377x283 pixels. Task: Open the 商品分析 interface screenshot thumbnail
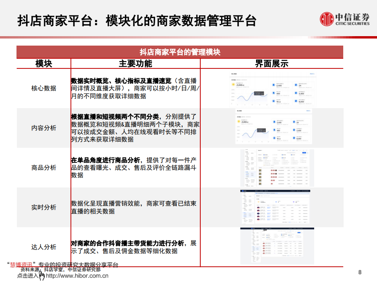click(277, 168)
